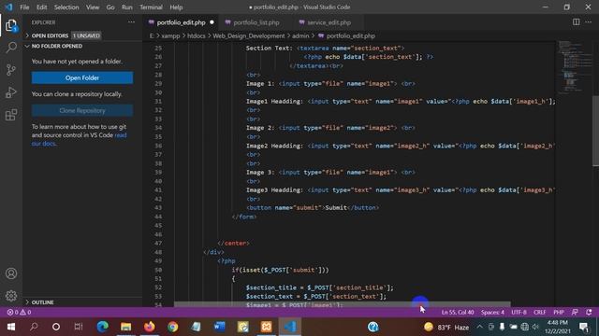
Task: Open editor More Actions ellipsis
Action: pos(588,22)
